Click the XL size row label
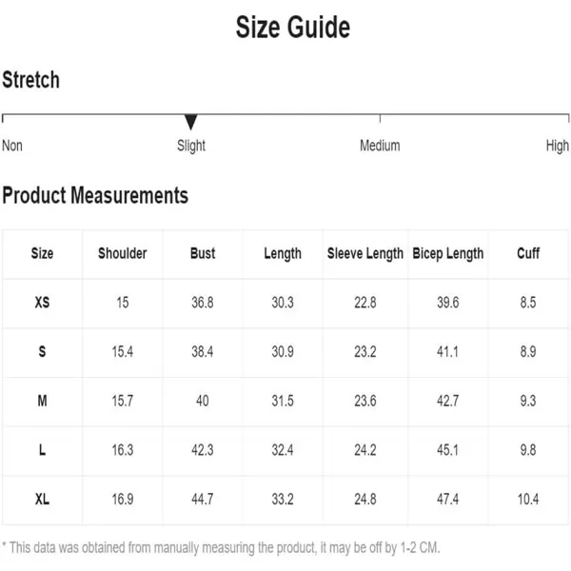The width and height of the screenshot is (571, 571). pos(42,500)
